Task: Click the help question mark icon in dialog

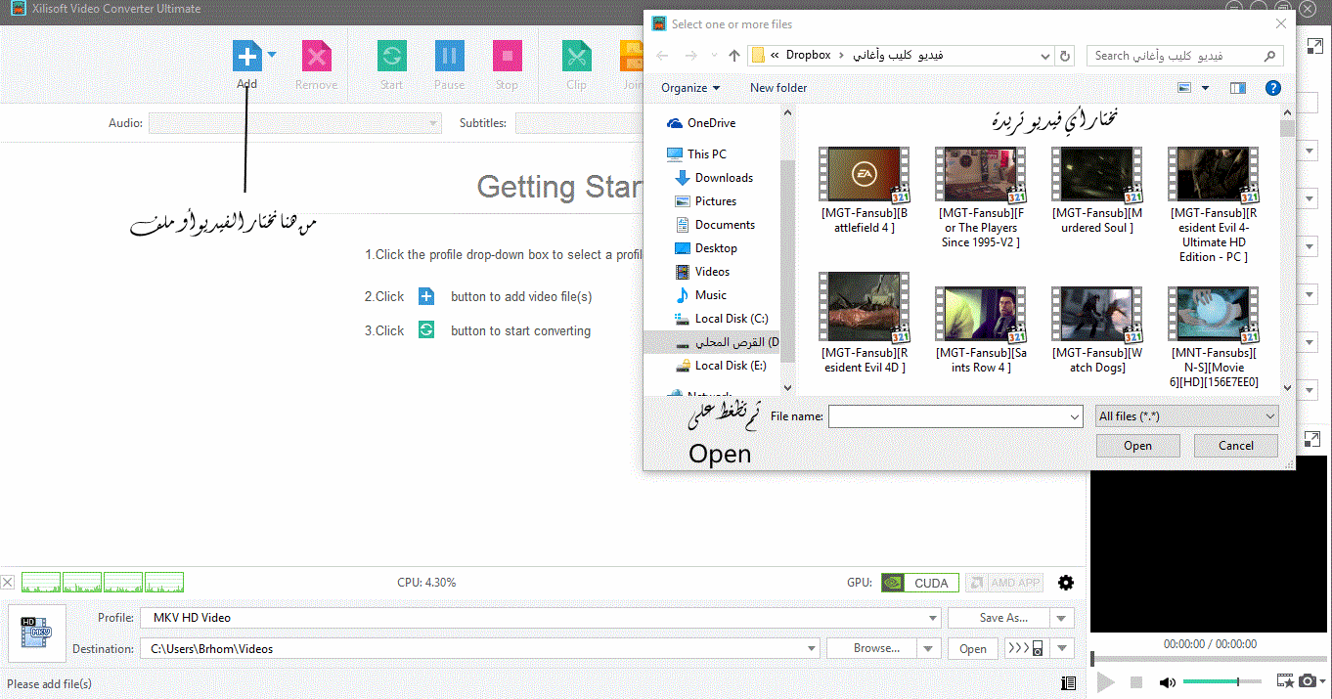Action: [x=1272, y=88]
